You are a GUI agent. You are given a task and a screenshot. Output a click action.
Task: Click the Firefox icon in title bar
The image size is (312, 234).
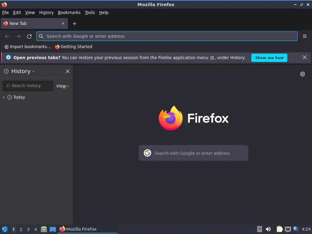pyautogui.click(x=4, y=4)
